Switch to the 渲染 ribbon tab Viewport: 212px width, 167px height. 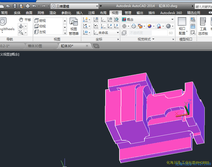pyautogui.click(x=53, y=13)
